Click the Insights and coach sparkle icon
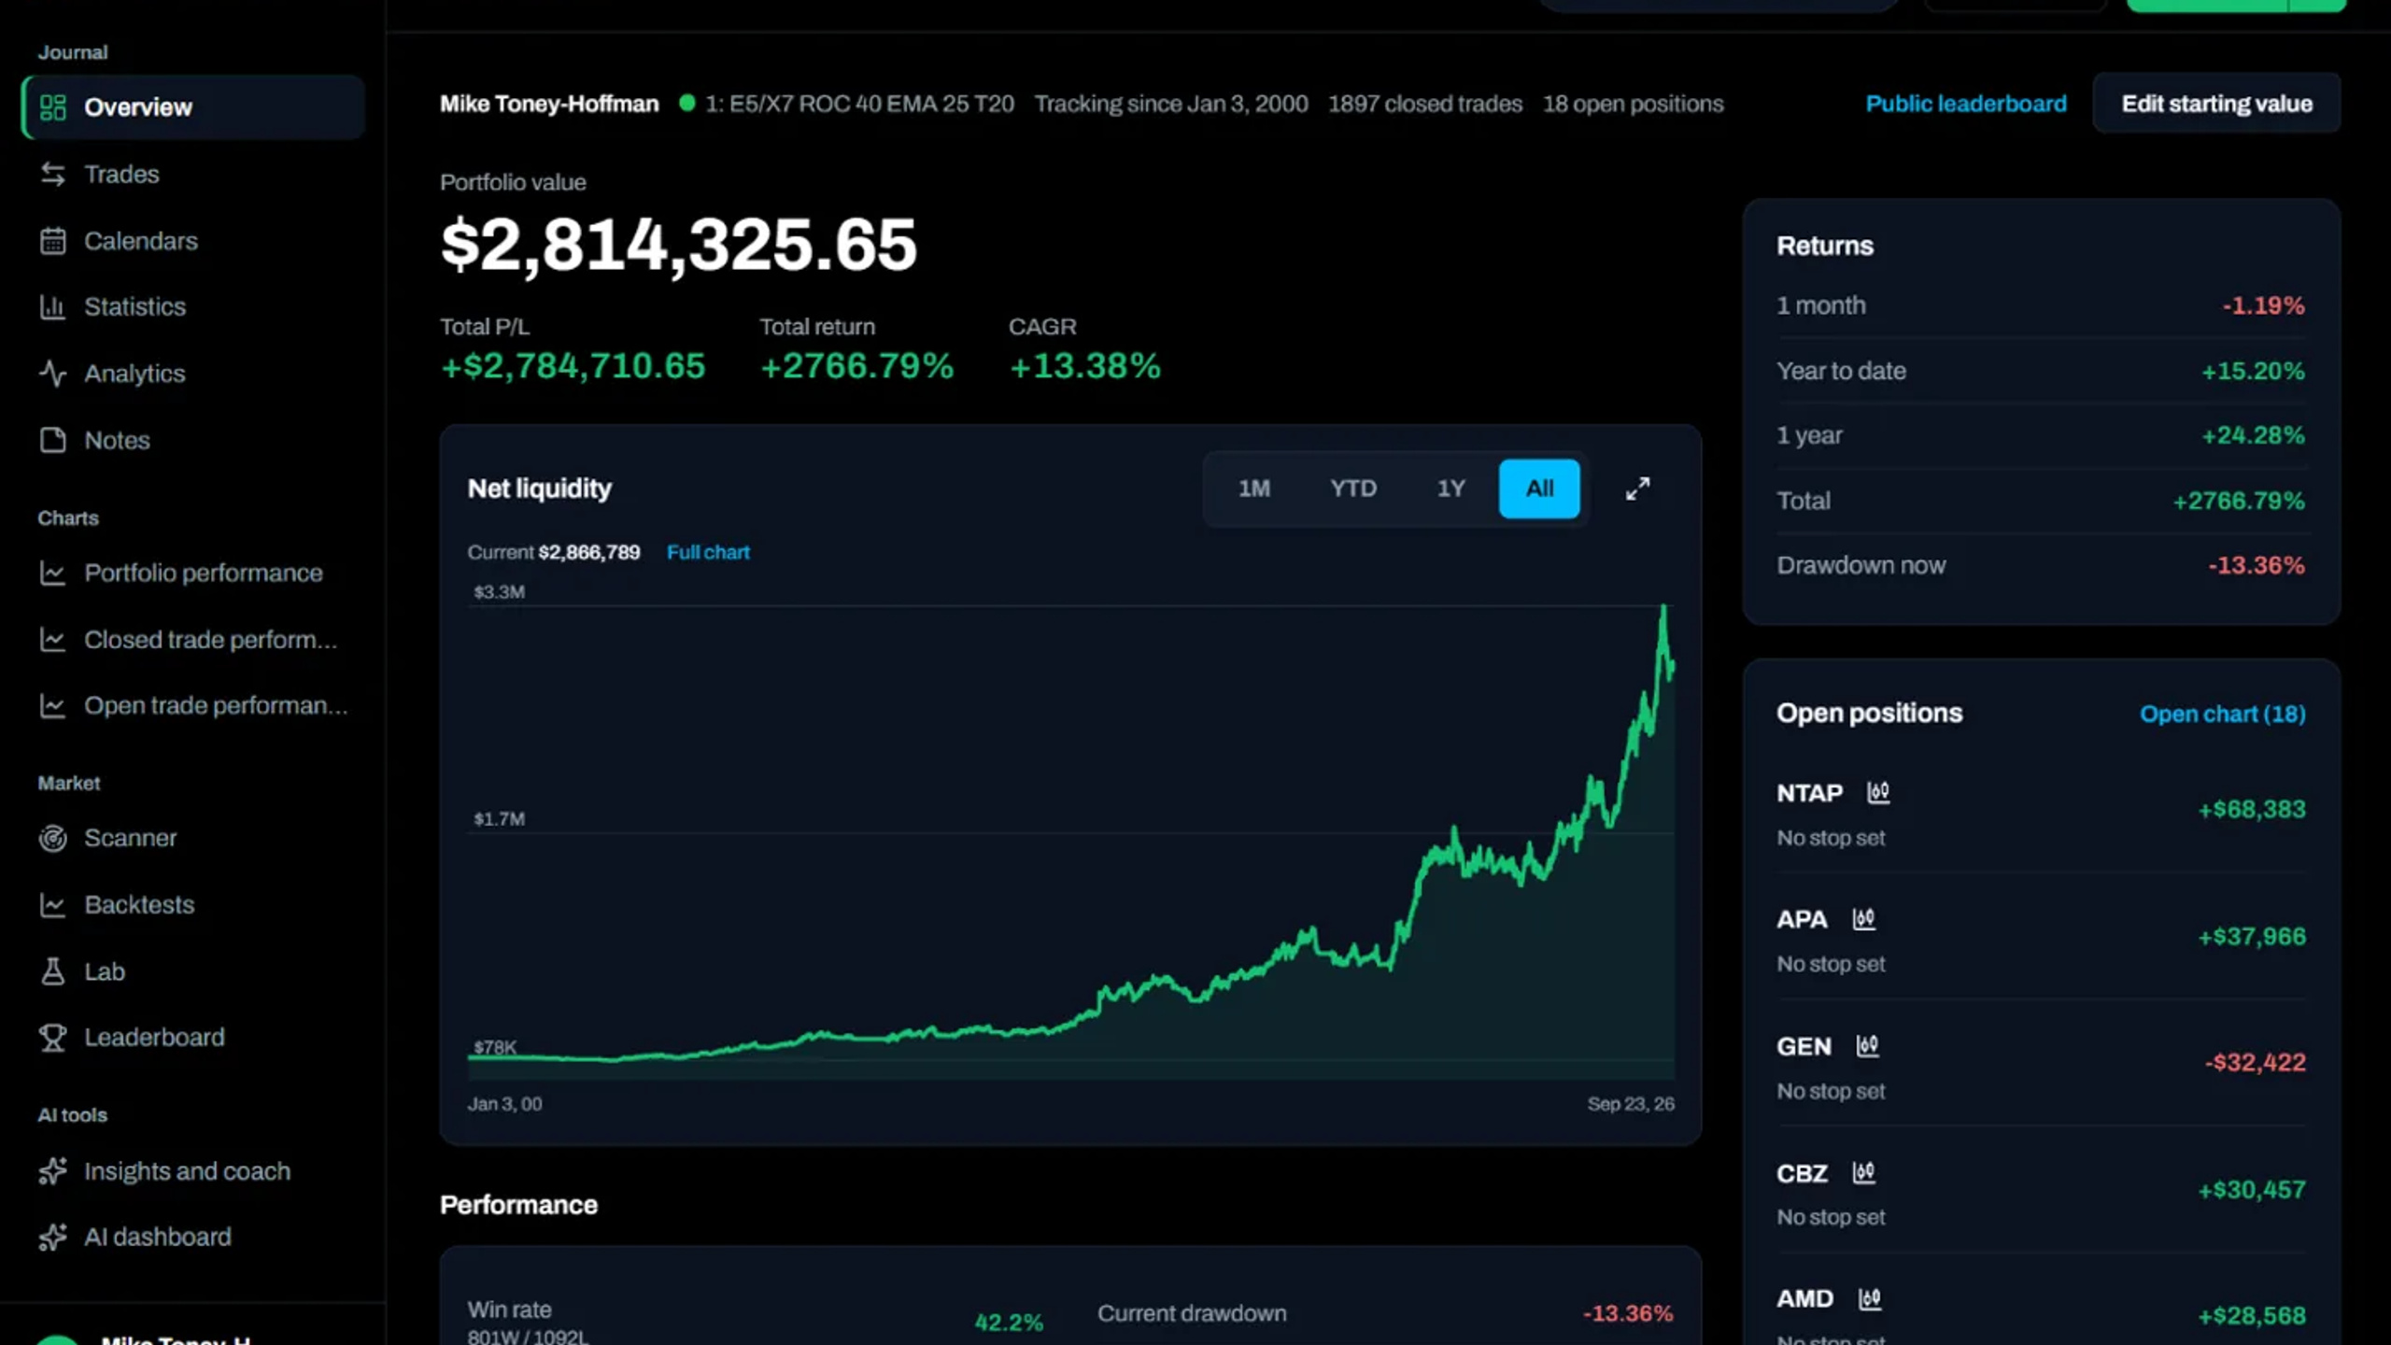The image size is (2391, 1345). pyautogui.click(x=53, y=1171)
